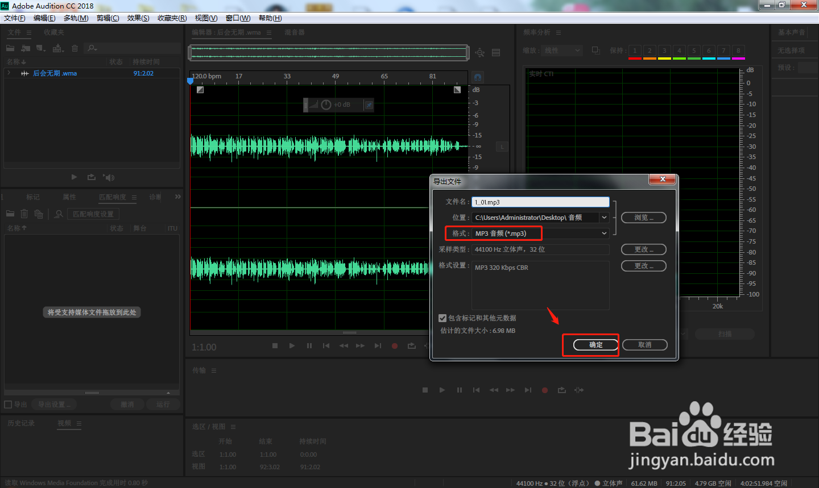
Task: Click the 确定 button in export dialog
Action: (595, 345)
